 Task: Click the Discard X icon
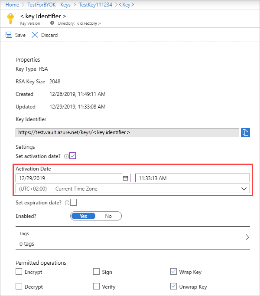[35, 35]
